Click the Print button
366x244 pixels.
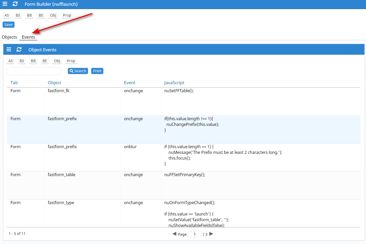[x=97, y=71]
